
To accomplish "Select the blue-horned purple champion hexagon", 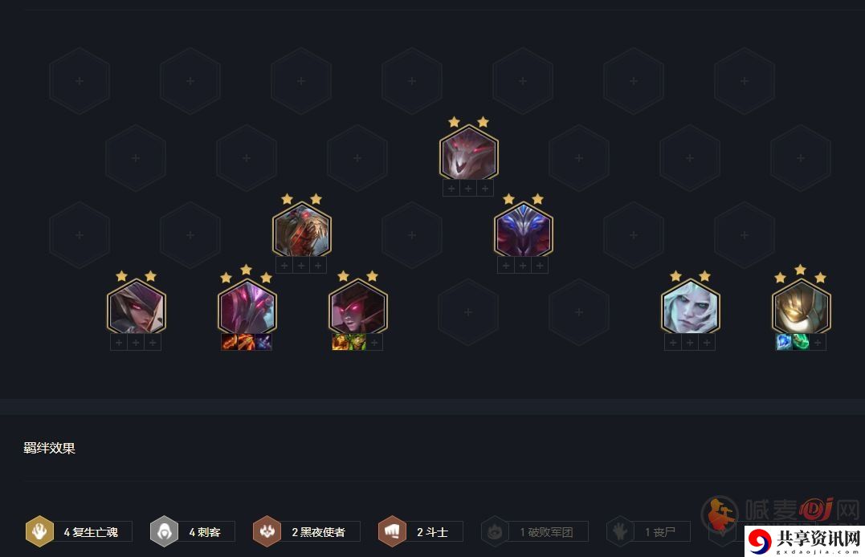I will [523, 230].
